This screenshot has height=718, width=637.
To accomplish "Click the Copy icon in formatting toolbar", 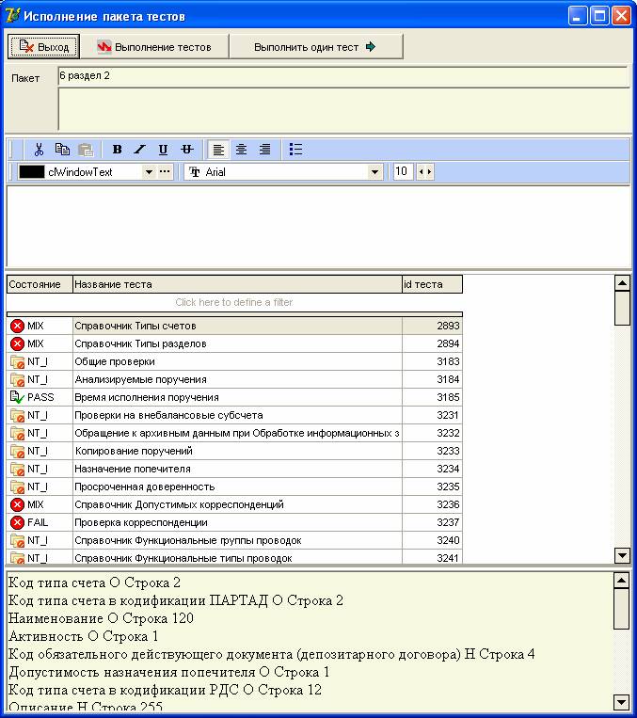I will pyautogui.click(x=62, y=150).
